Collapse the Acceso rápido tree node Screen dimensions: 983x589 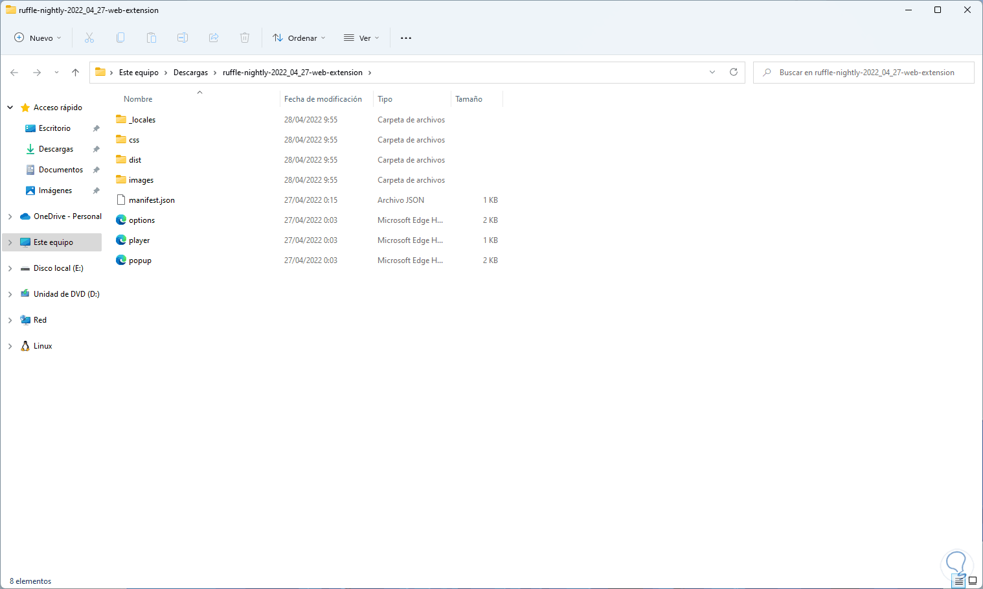(x=10, y=108)
